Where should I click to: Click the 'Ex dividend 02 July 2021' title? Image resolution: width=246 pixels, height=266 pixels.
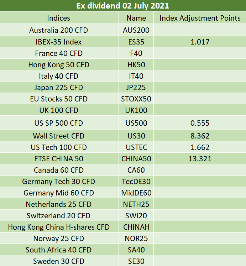point(123,6)
